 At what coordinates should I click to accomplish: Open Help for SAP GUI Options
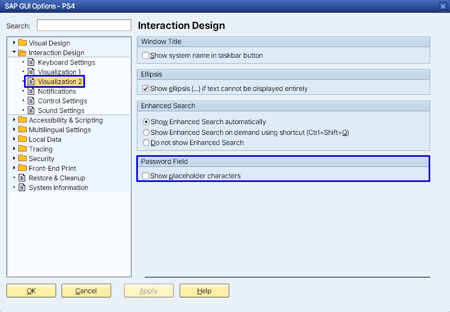pos(204,291)
